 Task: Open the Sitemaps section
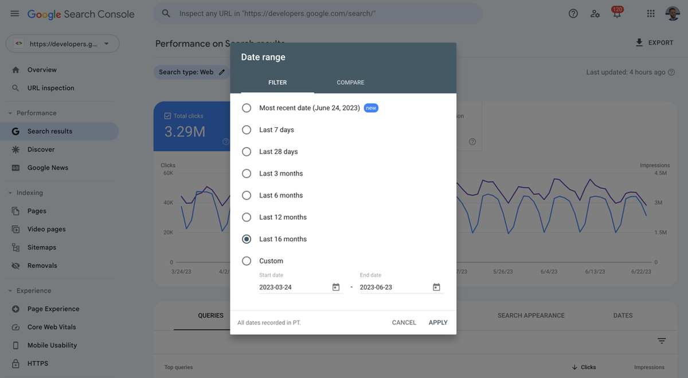[x=42, y=247]
